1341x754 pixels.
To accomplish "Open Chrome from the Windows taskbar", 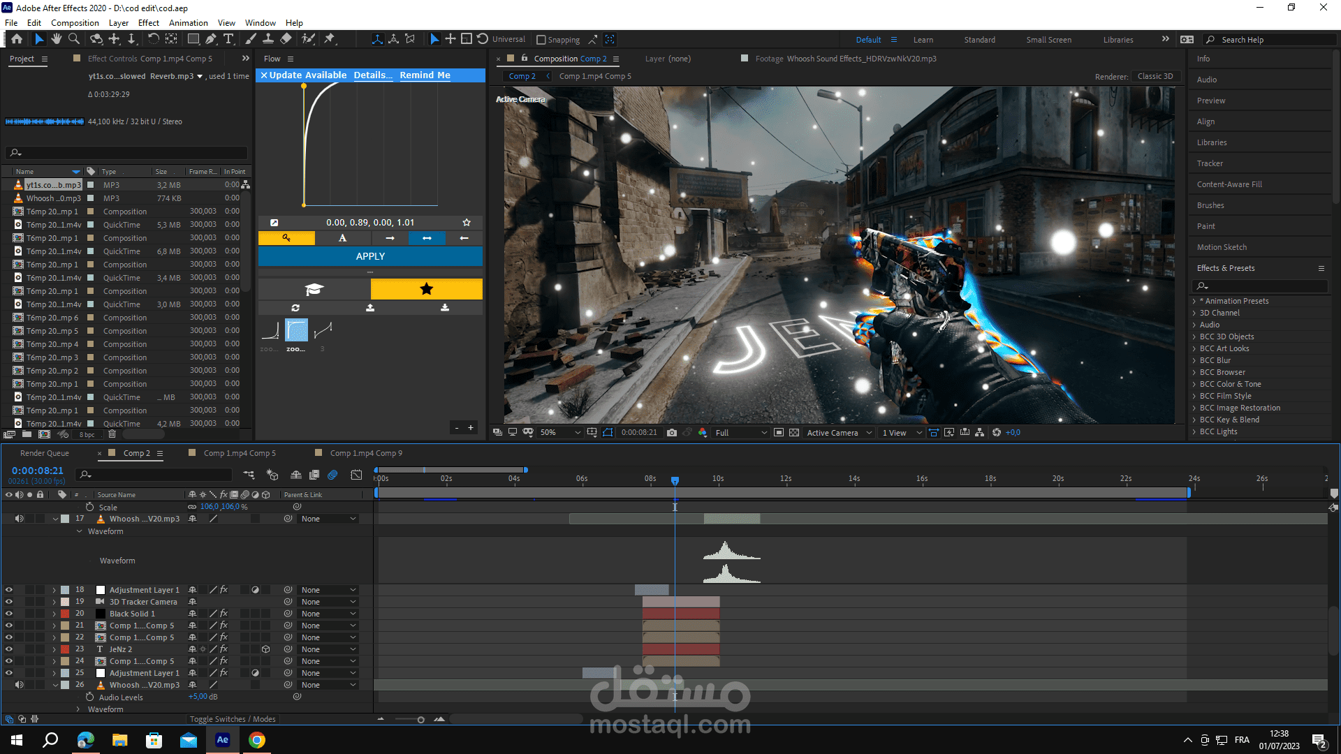I will 256,740.
